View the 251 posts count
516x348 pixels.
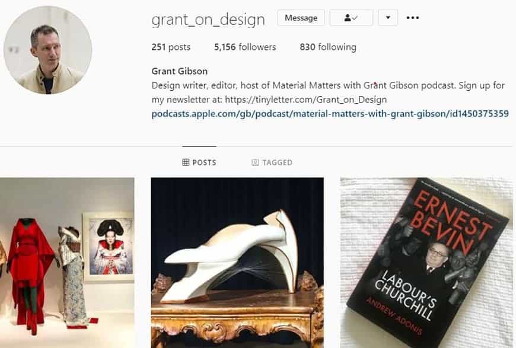(171, 47)
